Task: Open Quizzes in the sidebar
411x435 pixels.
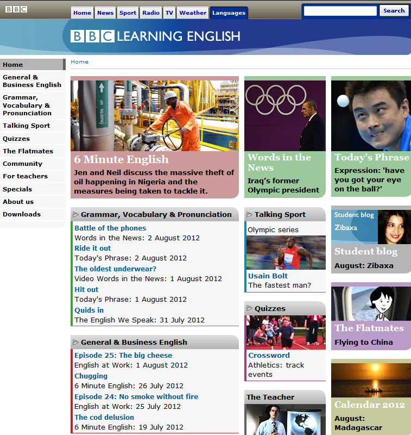Action: (33, 139)
